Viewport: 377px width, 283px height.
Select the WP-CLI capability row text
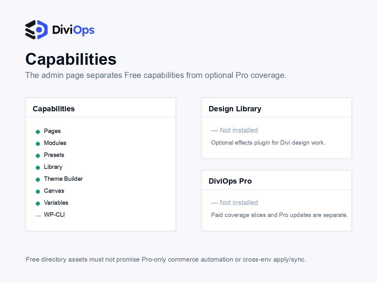click(54, 215)
